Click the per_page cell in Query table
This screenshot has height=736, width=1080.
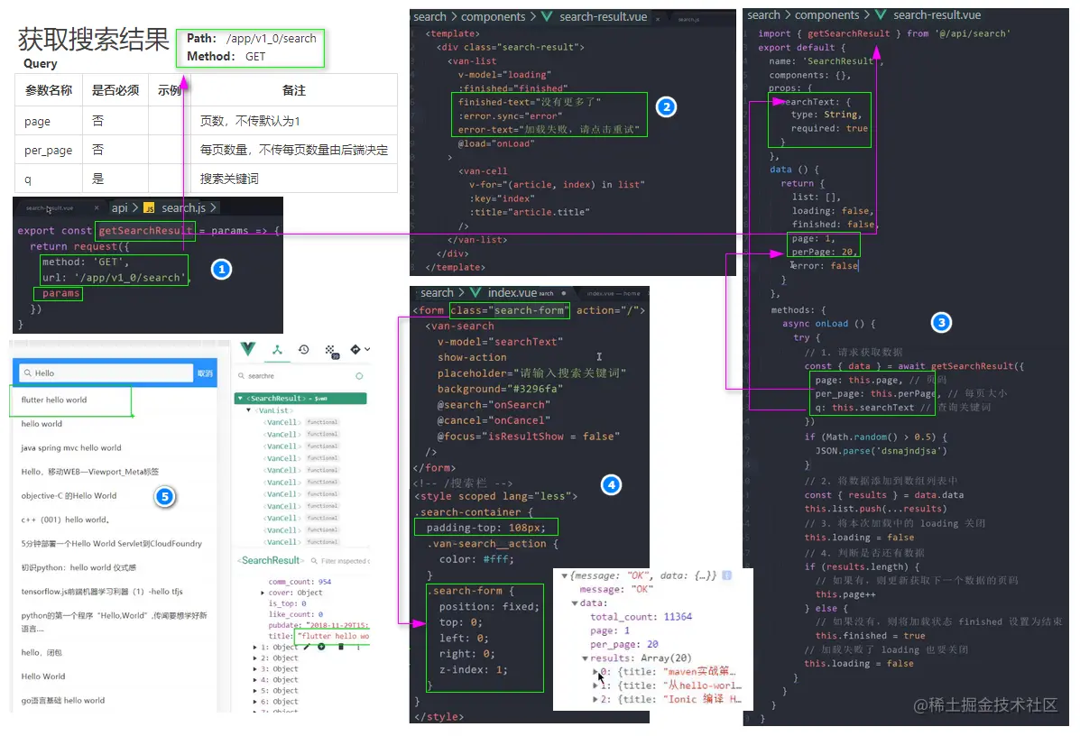[48, 150]
